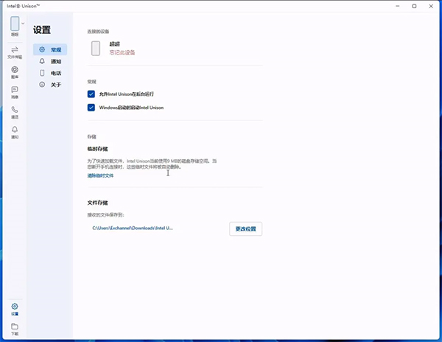Click the connected device phone icon
Image resolution: width=442 pixels, height=342 pixels.
pos(96,49)
